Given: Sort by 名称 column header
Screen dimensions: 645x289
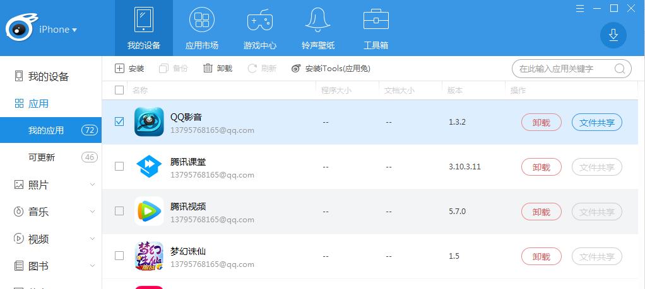Looking at the screenshot, I should tap(140, 90).
